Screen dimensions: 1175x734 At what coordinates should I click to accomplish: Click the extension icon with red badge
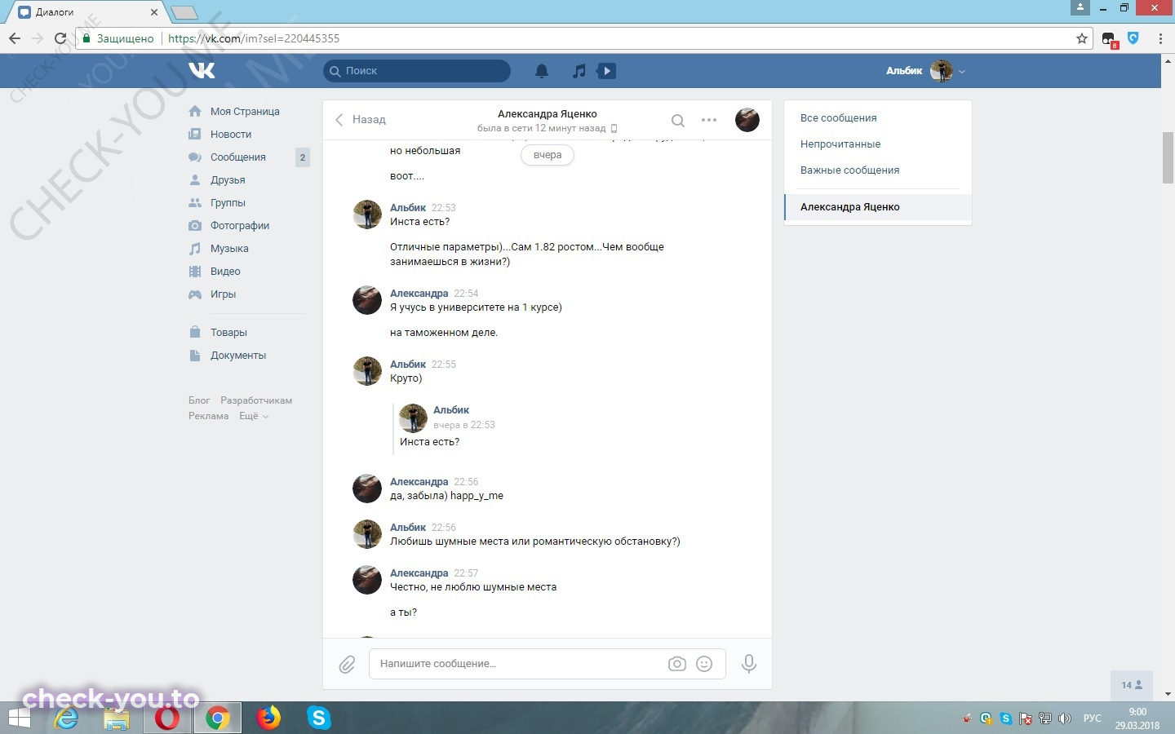(1110, 40)
